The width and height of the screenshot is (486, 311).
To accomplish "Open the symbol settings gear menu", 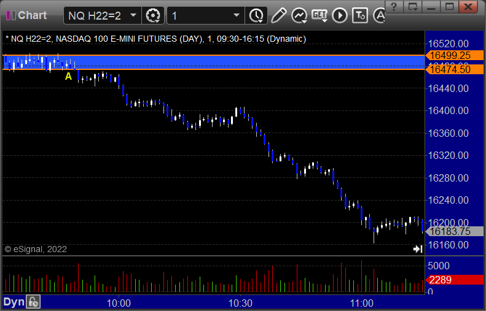I will (153, 15).
